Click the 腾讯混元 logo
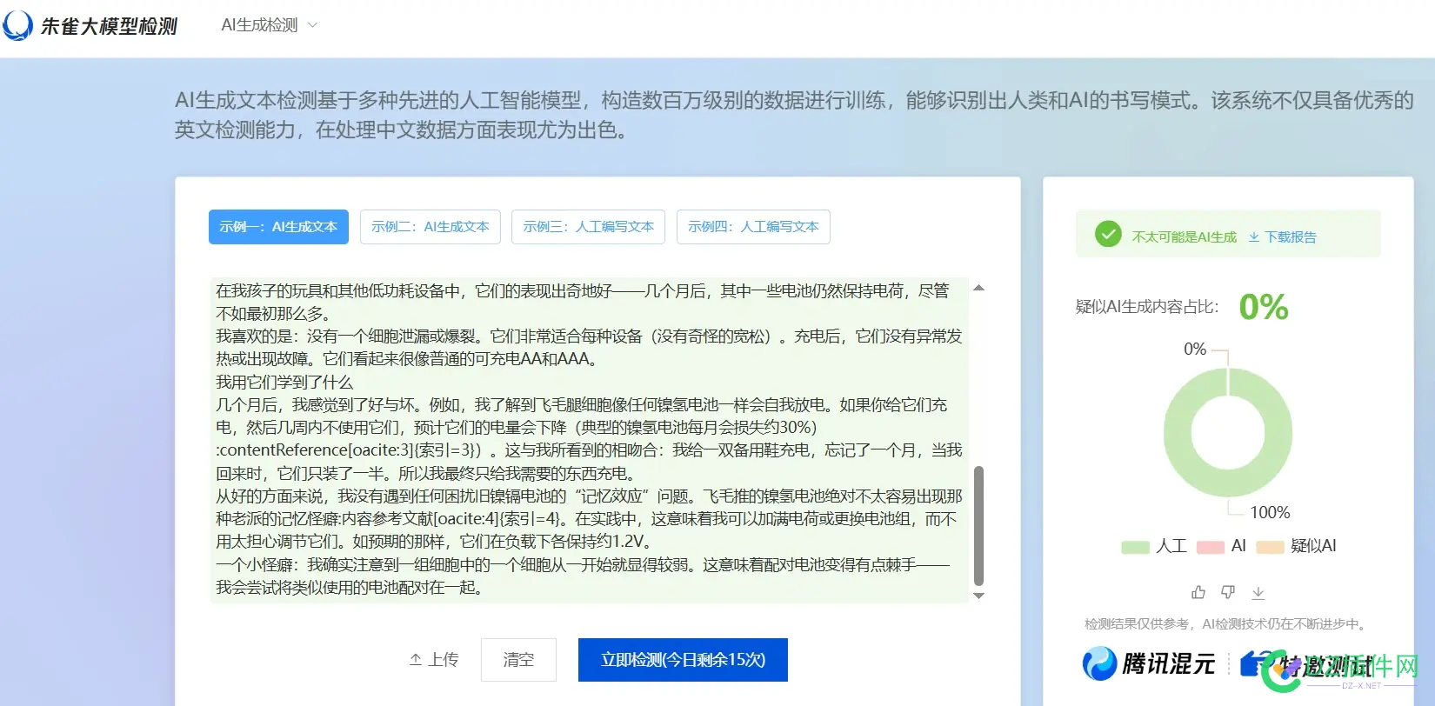 1148,664
